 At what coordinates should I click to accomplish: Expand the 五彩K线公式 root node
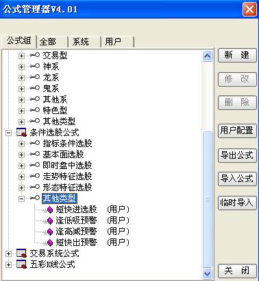(8, 265)
